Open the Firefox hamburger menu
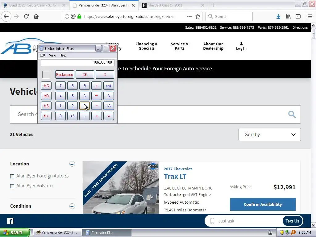This screenshot has height=237, width=316. (310, 16)
